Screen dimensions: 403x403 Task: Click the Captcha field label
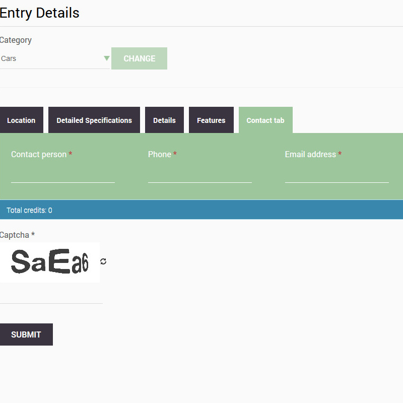pyautogui.click(x=15, y=235)
